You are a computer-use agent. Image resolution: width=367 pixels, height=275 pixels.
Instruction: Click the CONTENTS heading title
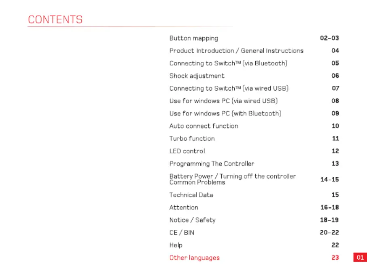[55, 20]
